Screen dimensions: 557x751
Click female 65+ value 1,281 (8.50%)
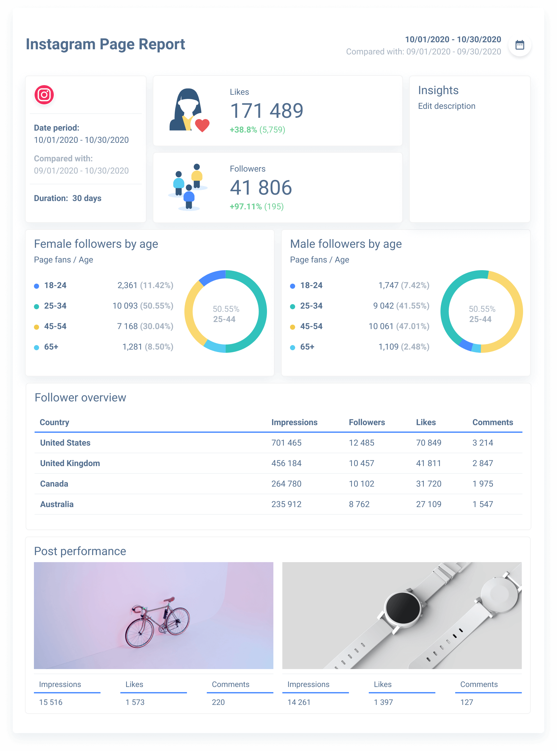coord(148,347)
